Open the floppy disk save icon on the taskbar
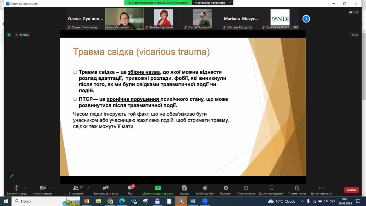 click(x=157, y=201)
